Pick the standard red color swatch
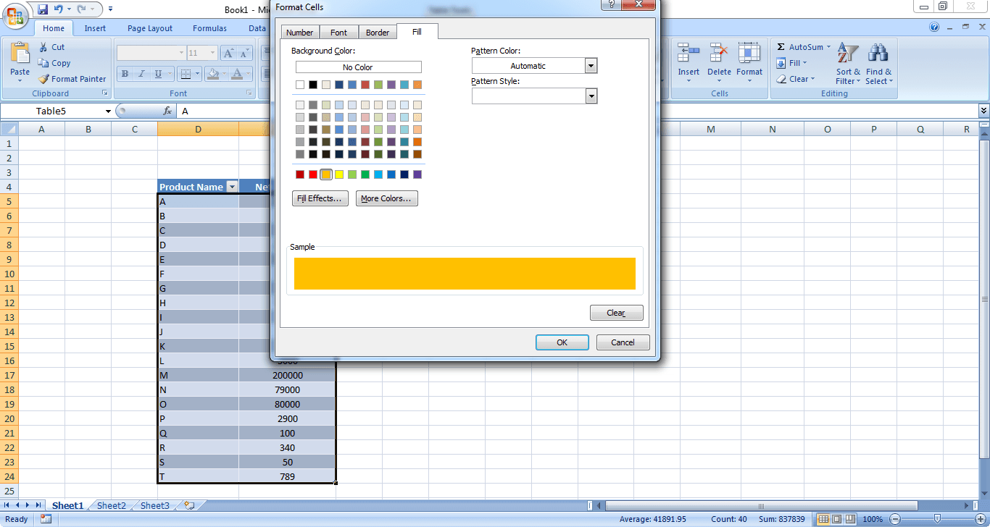This screenshot has width=990, height=527. 313,174
